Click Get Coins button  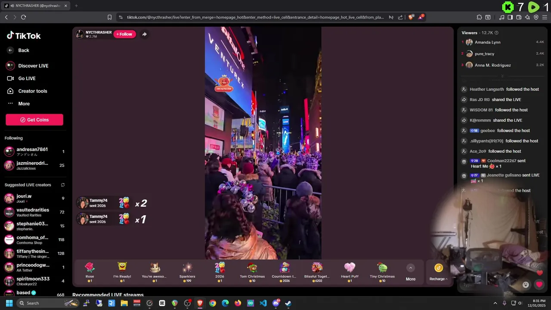click(x=34, y=120)
